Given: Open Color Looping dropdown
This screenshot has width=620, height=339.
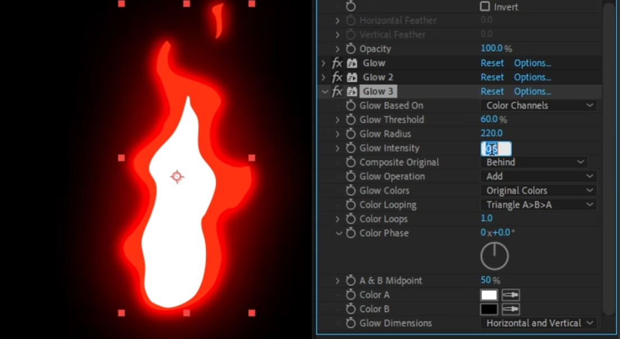Looking at the screenshot, I should pos(539,205).
